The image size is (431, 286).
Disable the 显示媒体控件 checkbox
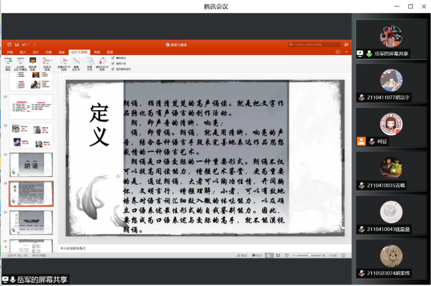pyautogui.click(x=113, y=69)
